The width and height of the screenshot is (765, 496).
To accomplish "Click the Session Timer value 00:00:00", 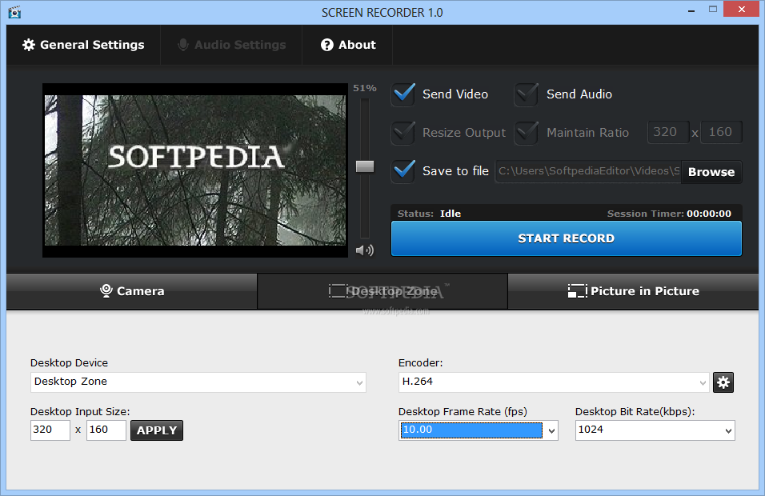I will pyautogui.click(x=709, y=214).
